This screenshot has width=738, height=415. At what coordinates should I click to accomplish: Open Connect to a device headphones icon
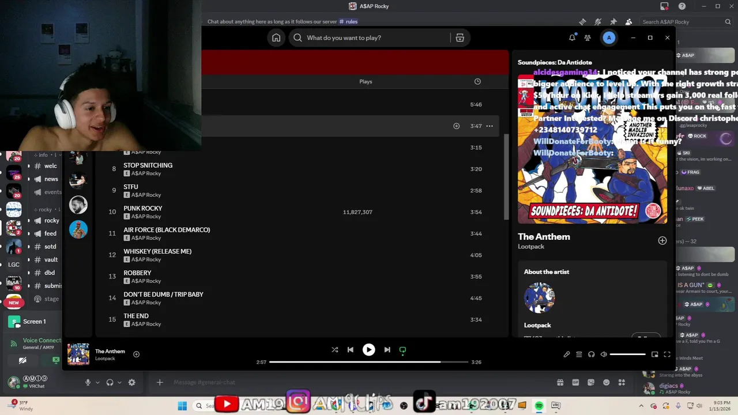[x=591, y=354]
